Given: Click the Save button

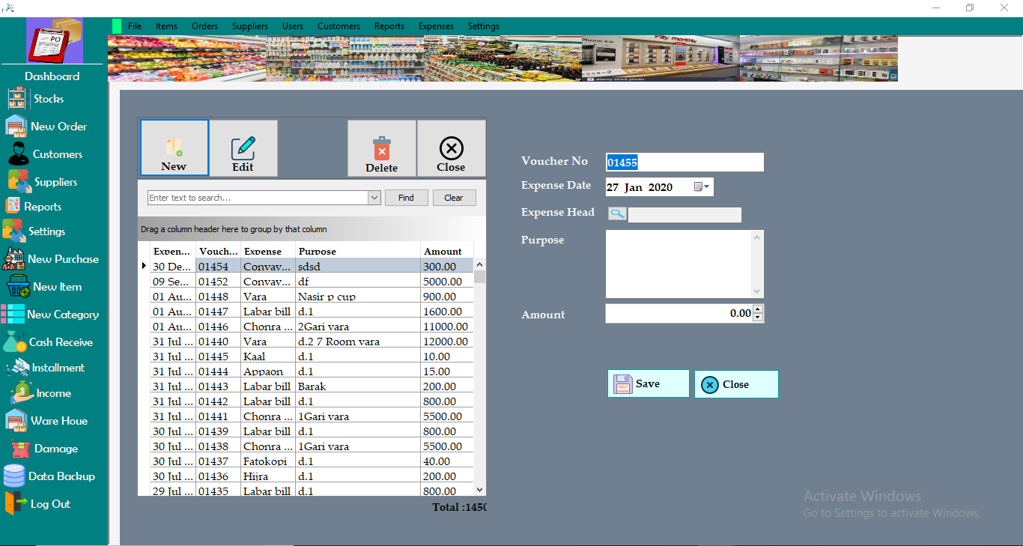Looking at the screenshot, I should tap(648, 383).
